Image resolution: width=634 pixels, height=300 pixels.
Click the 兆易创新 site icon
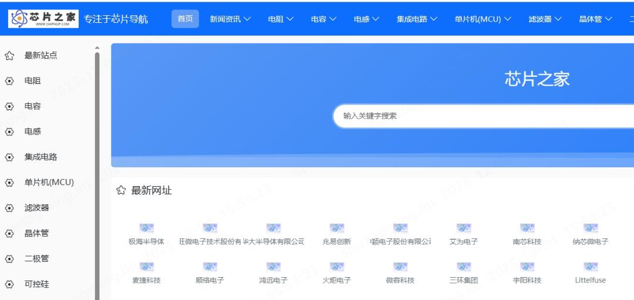point(336,228)
